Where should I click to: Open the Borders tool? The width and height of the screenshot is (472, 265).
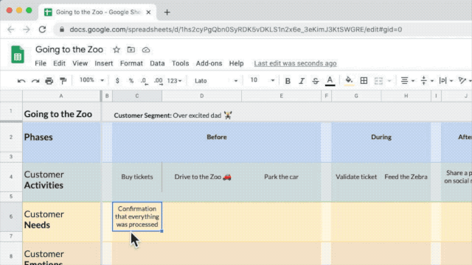pos(364,80)
